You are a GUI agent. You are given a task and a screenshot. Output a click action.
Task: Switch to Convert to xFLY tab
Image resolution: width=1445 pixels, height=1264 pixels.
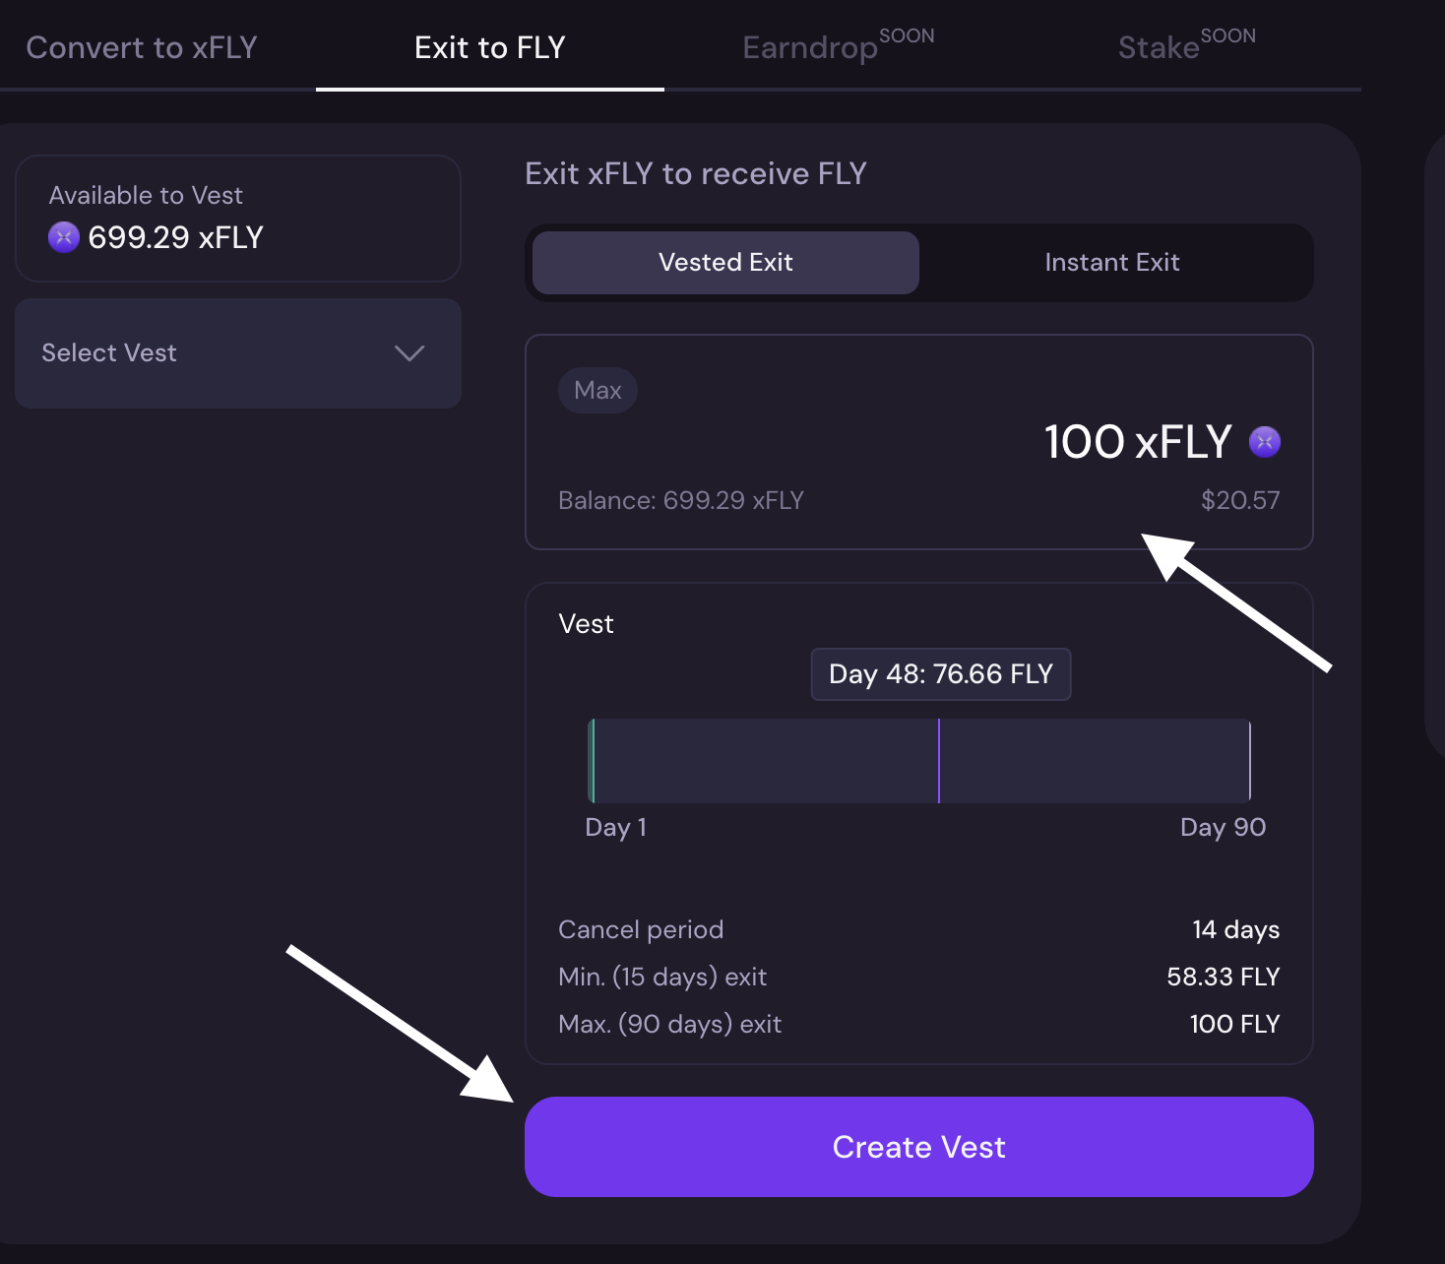pos(142,47)
